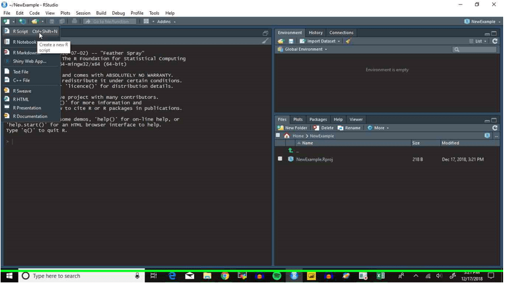The width and height of the screenshot is (505, 283).
Task: Click the Open file folder icon
Action: coord(35,22)
